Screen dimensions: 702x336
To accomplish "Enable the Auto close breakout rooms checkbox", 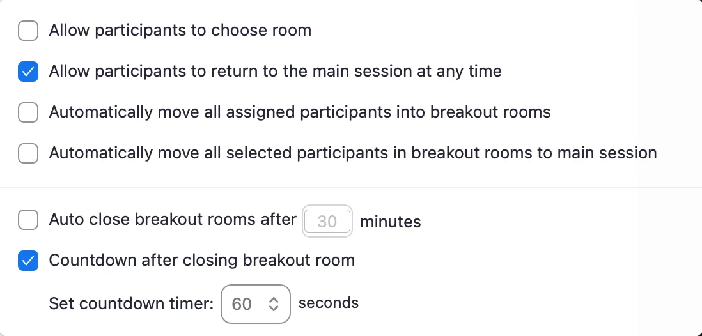I will click(x=28, y=221).
